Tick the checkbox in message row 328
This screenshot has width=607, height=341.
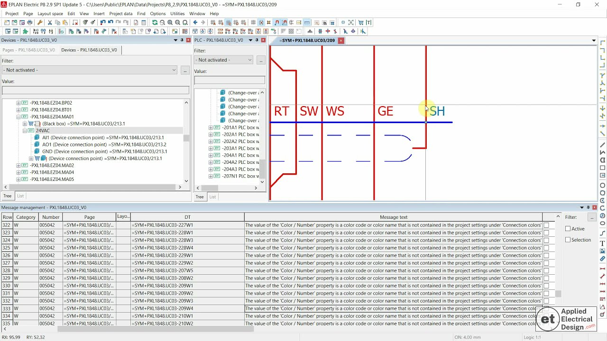pos(546,271)
